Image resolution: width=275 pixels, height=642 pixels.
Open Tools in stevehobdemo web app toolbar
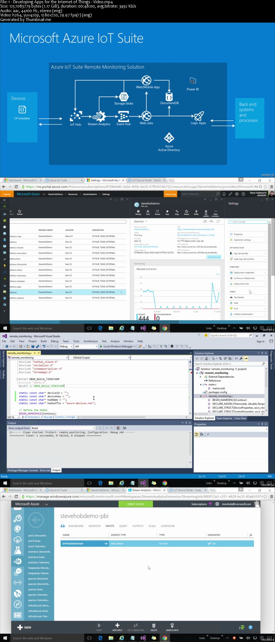pos(148,212)
